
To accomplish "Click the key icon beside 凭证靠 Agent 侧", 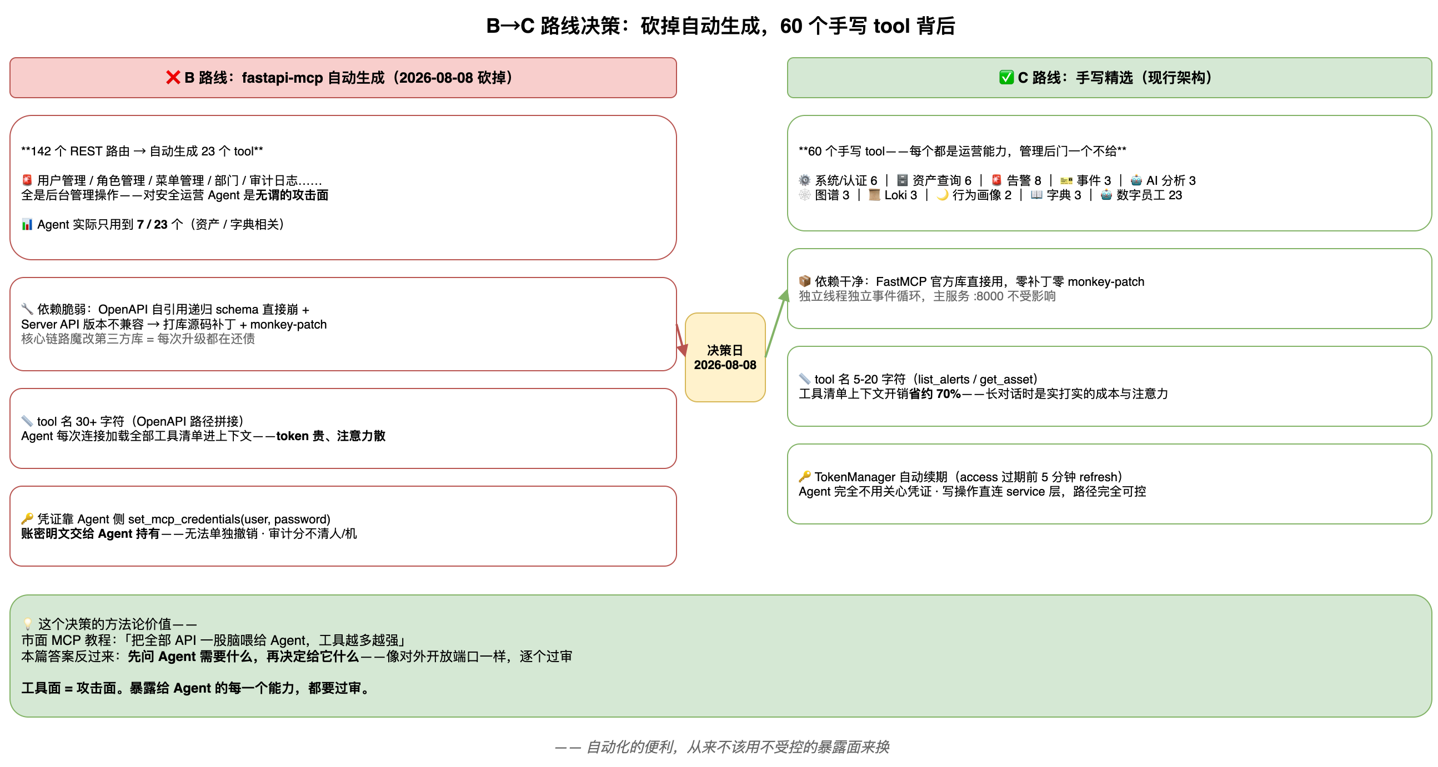I will (x=27, y=519).
